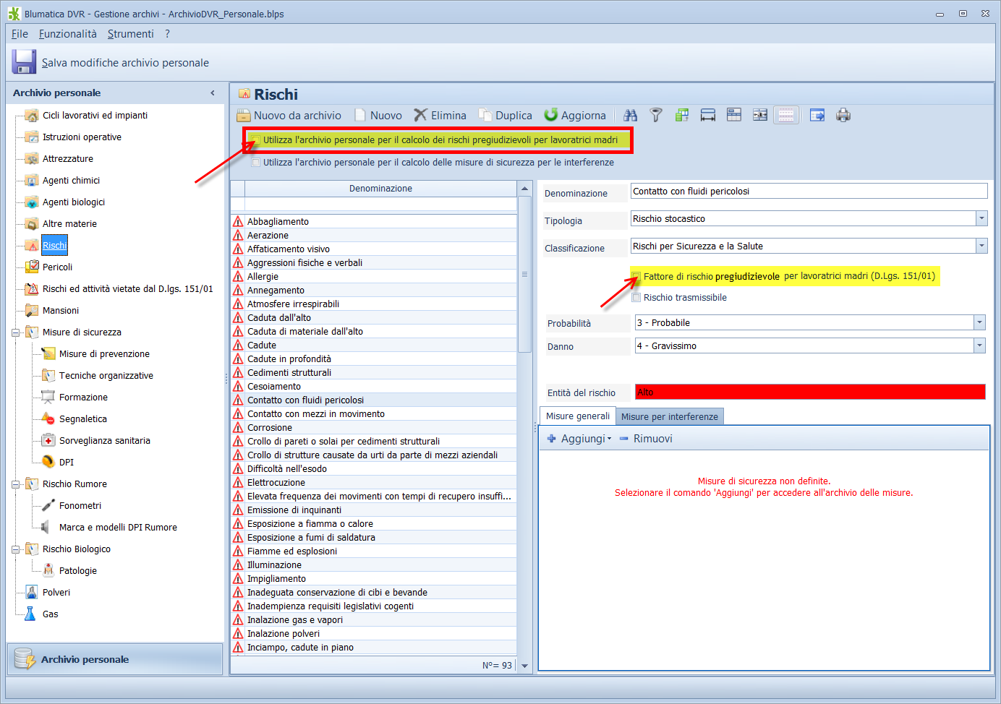This screenshot has width=1001, height=704.
Task: Click Nuovo da archivio toolbar button
Action: (x=289, y=115)
